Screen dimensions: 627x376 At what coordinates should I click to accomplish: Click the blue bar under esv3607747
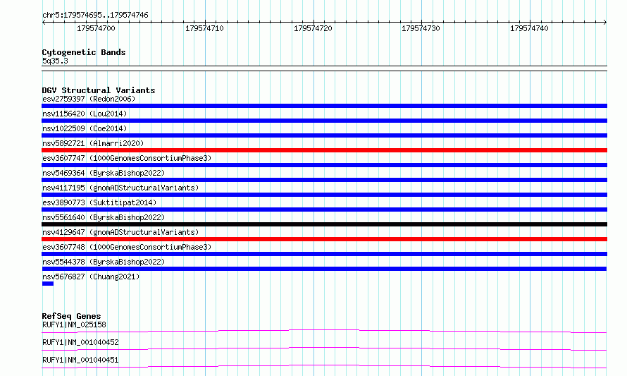pos(324,165)
